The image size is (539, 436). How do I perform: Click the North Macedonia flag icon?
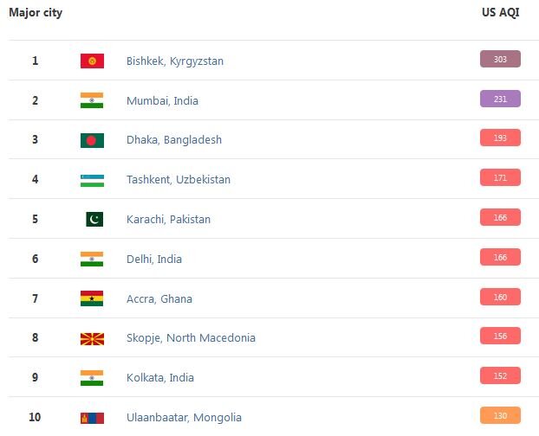coord(92,338)
